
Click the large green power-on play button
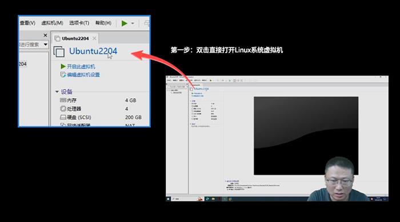[124, 23]
